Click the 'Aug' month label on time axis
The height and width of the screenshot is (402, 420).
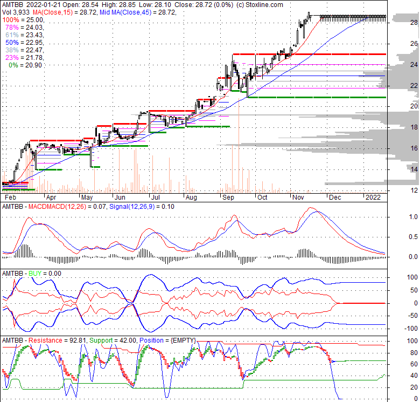191,197
